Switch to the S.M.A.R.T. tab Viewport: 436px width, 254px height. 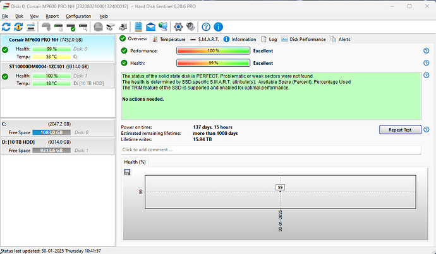[207, 39]
